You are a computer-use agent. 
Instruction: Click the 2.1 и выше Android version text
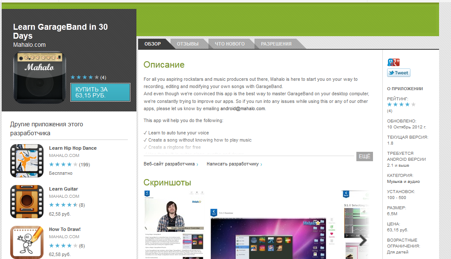[x=398, y=165]
